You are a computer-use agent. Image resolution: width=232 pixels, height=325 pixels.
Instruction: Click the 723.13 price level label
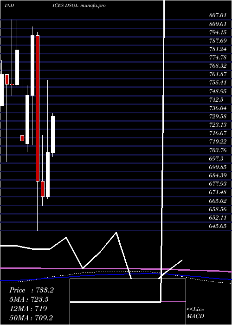tap(218, 125)
